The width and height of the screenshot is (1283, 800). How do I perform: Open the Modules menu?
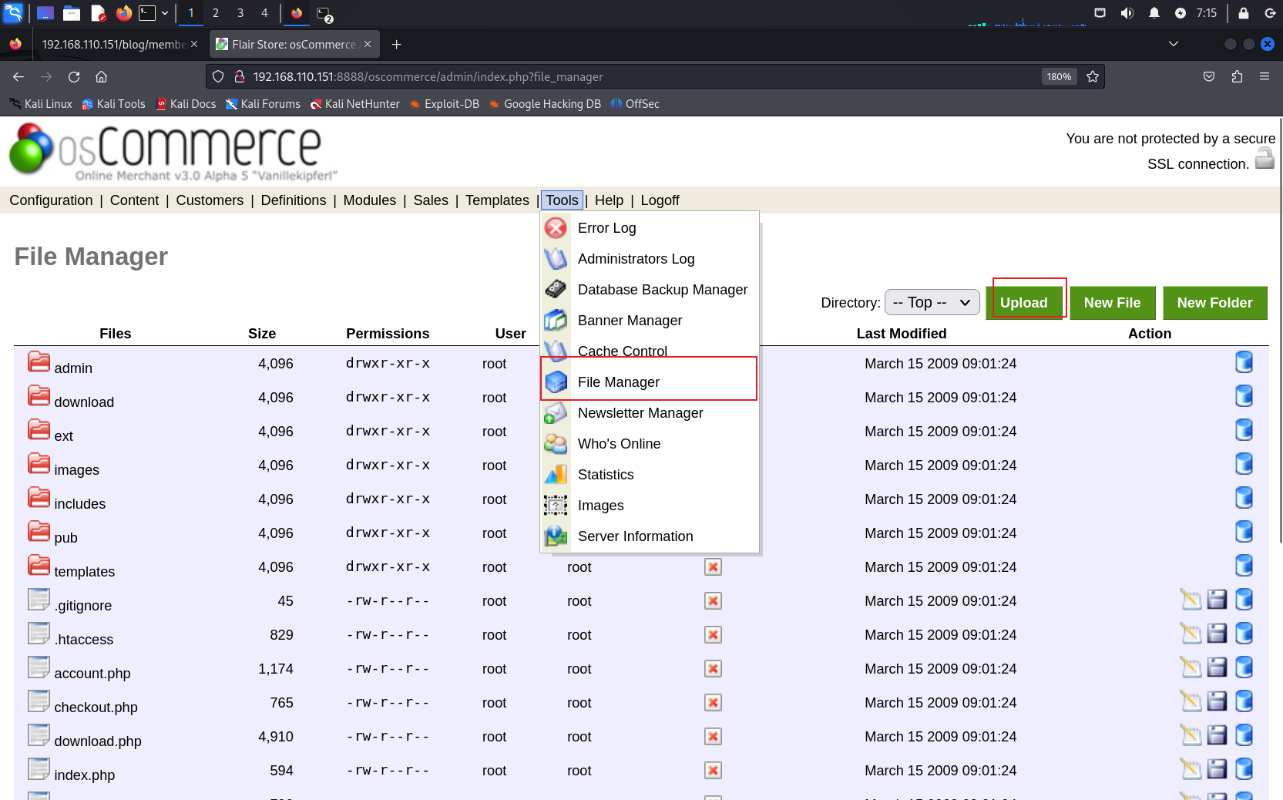pos(370,200)
